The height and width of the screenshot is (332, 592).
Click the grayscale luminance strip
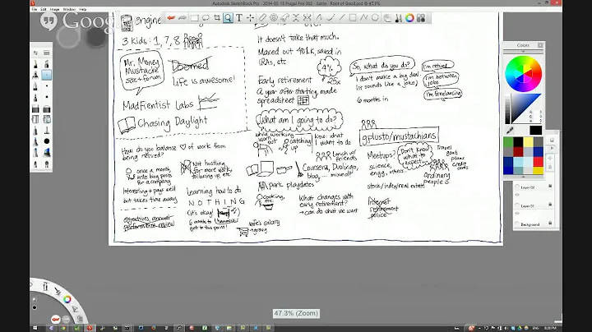tap(507, 109)
